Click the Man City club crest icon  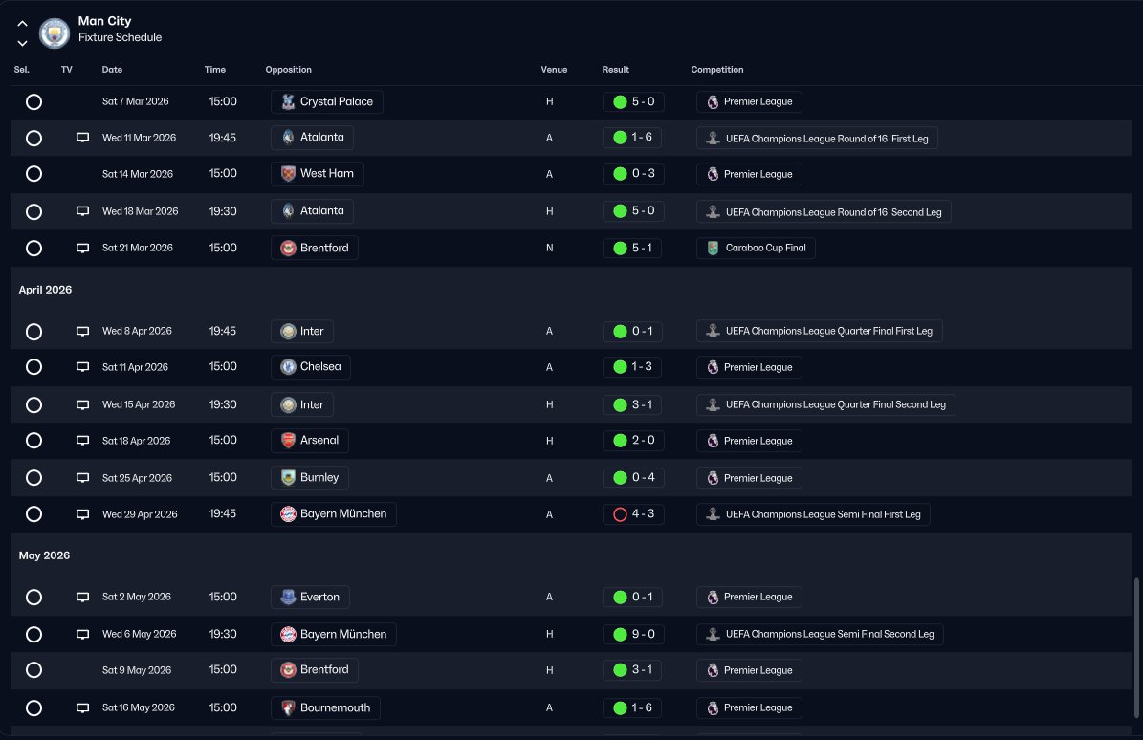coord(55,32)
